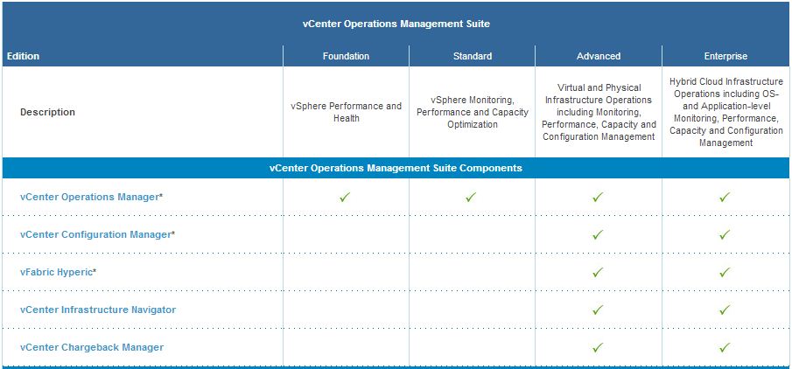Click the Standard checkmark for Operations Manager
The height and width of the screenshot is (369, 792).
coord(471,198)
